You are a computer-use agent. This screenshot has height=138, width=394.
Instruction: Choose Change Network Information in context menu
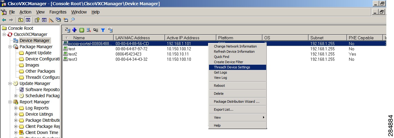click(238, 46)
